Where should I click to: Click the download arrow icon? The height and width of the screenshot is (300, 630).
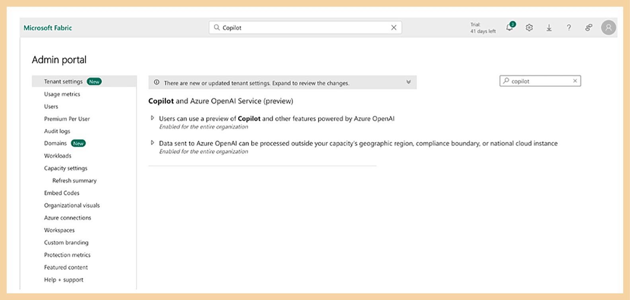click(x=549, y=27)
